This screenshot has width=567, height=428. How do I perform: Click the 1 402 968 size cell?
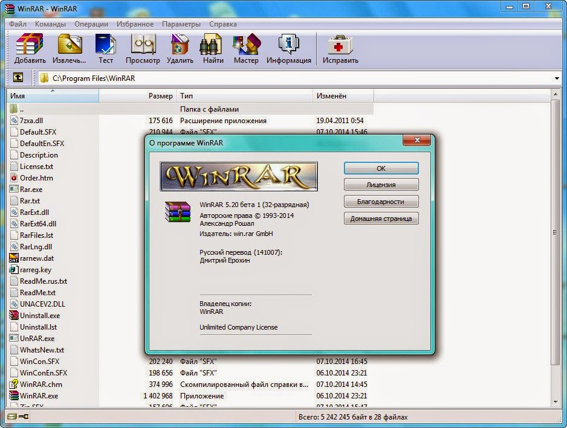(158, 395)
